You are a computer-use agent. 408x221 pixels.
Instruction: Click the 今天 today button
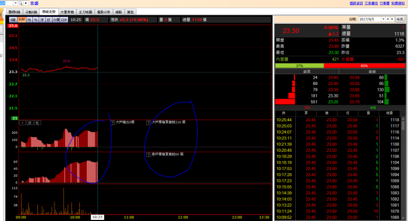click(399, 19)
